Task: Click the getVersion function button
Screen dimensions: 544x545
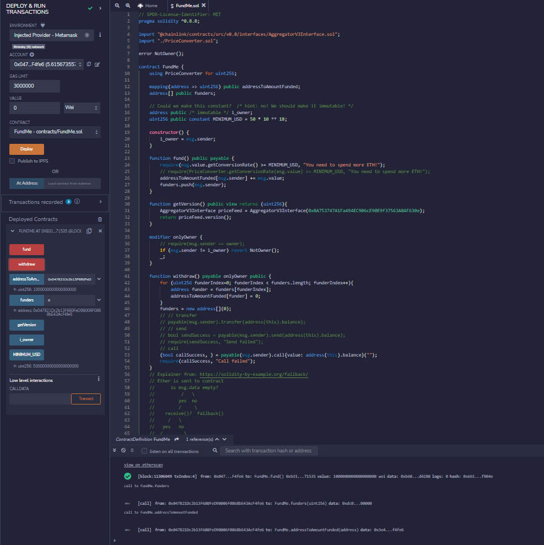Action: (27, 325)
